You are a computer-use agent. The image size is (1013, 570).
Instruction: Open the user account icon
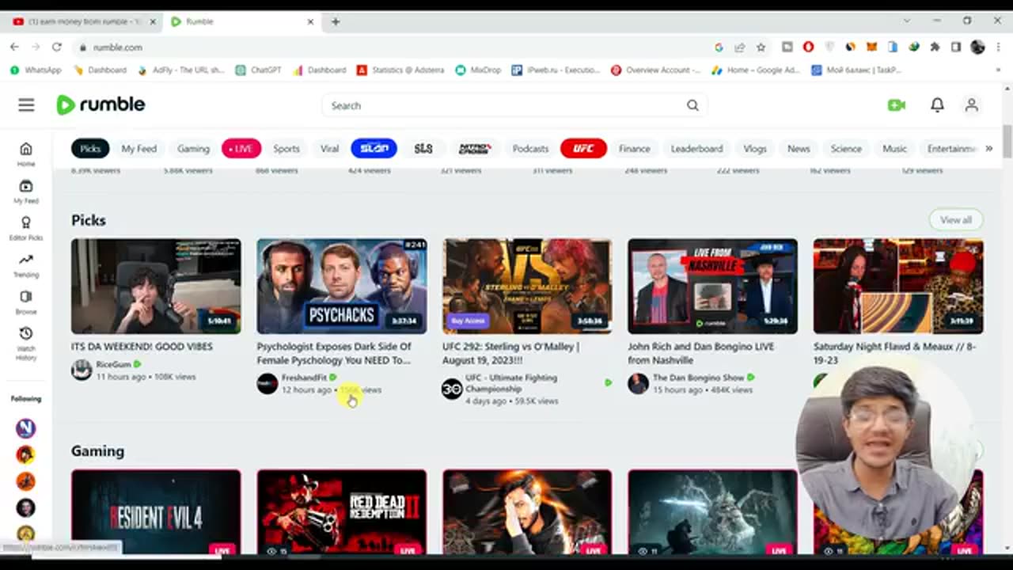tap(971, 104)
